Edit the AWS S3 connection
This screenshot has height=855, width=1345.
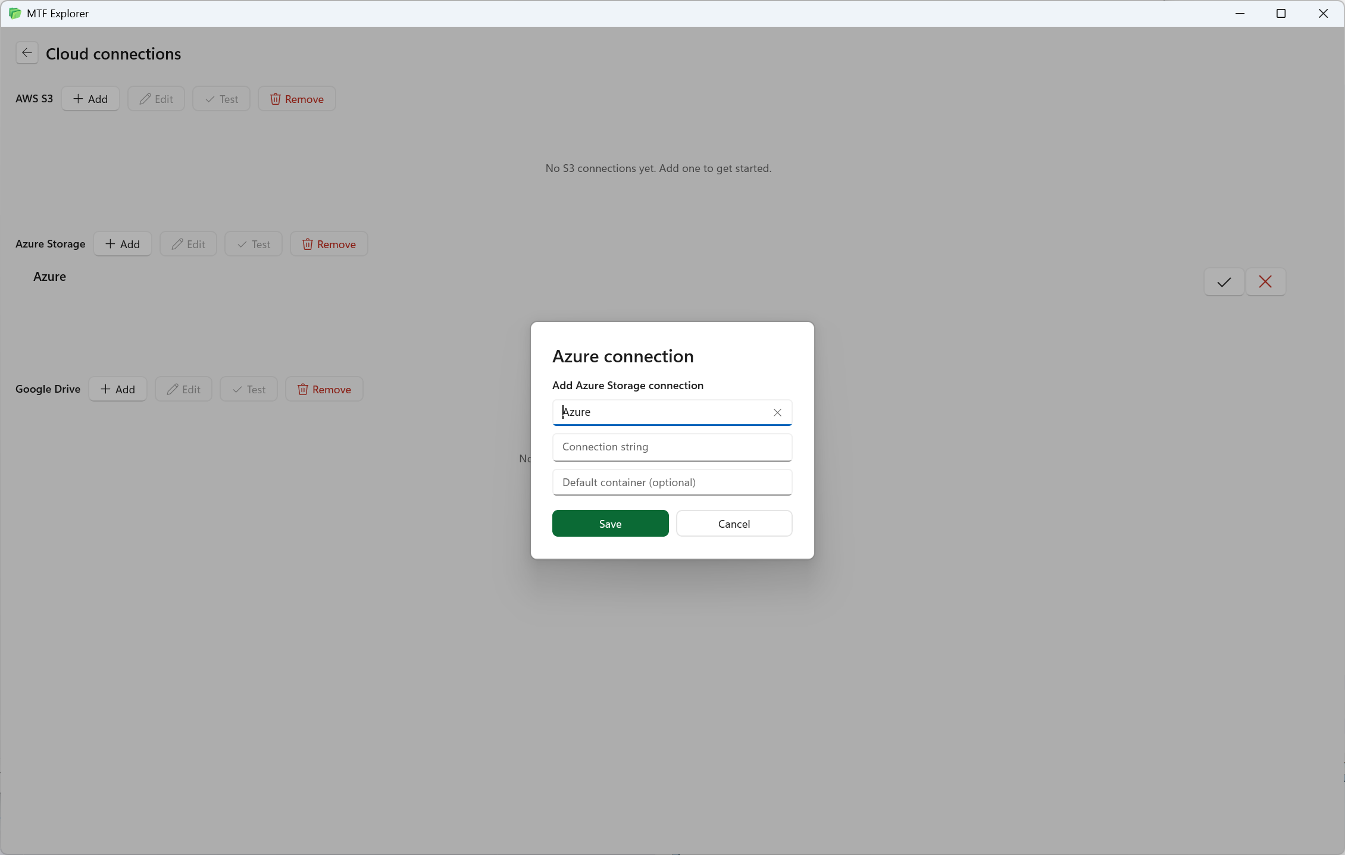click(156, 99)
